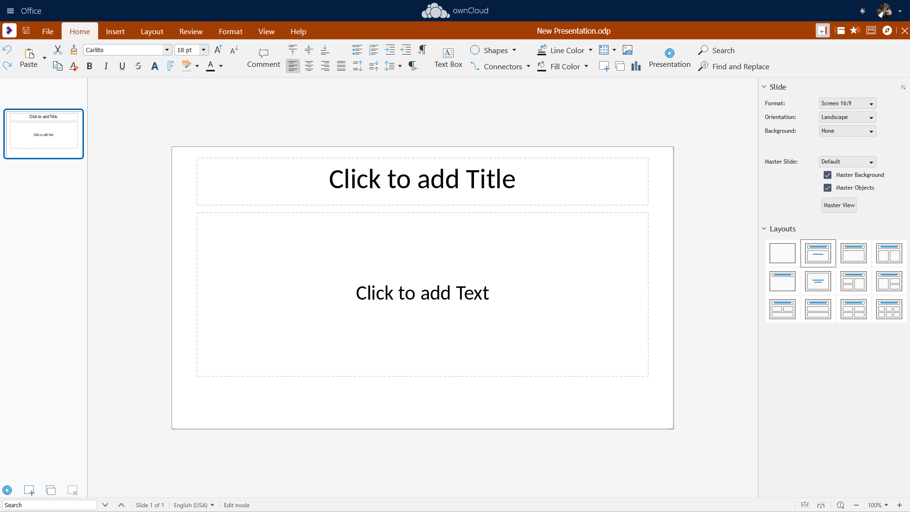Open the Carlito font name dropdown
The image size is (910, 512).
pos(167,50)
